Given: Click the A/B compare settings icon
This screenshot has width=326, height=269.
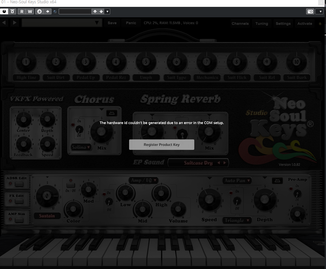Looking at the screenshot, I should coord(39,11).
